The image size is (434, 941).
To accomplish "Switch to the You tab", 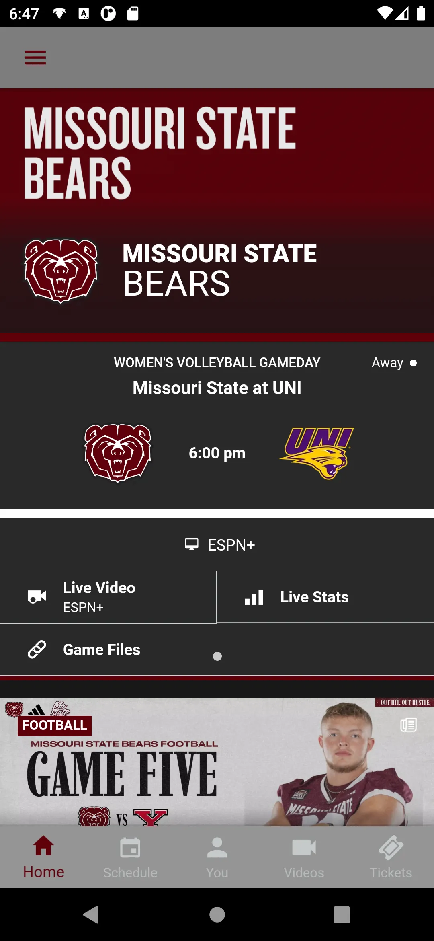I will (217, 857).
